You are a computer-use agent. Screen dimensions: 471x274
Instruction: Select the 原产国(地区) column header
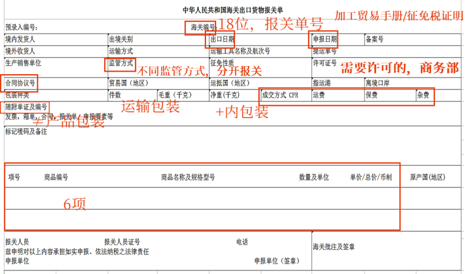[x=427, y=178]
